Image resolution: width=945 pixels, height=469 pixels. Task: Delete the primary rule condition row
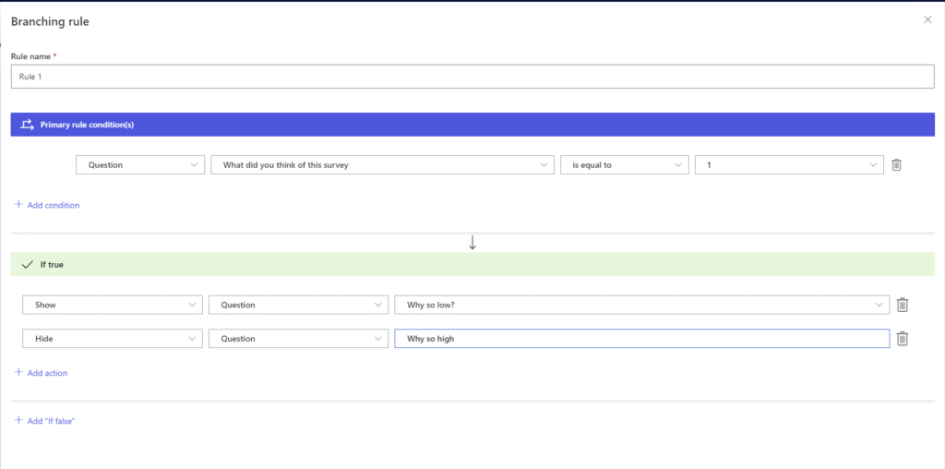(x=896, y=164)
